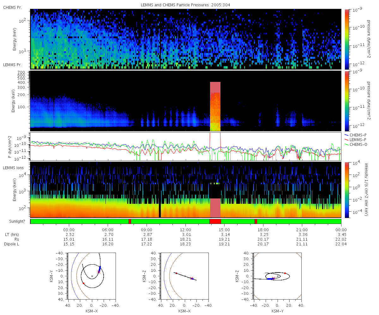The height and width of the screenshot is (315, 379).
Task: Click the Dipole L value 15.15
Action: (x=69, y=244)
